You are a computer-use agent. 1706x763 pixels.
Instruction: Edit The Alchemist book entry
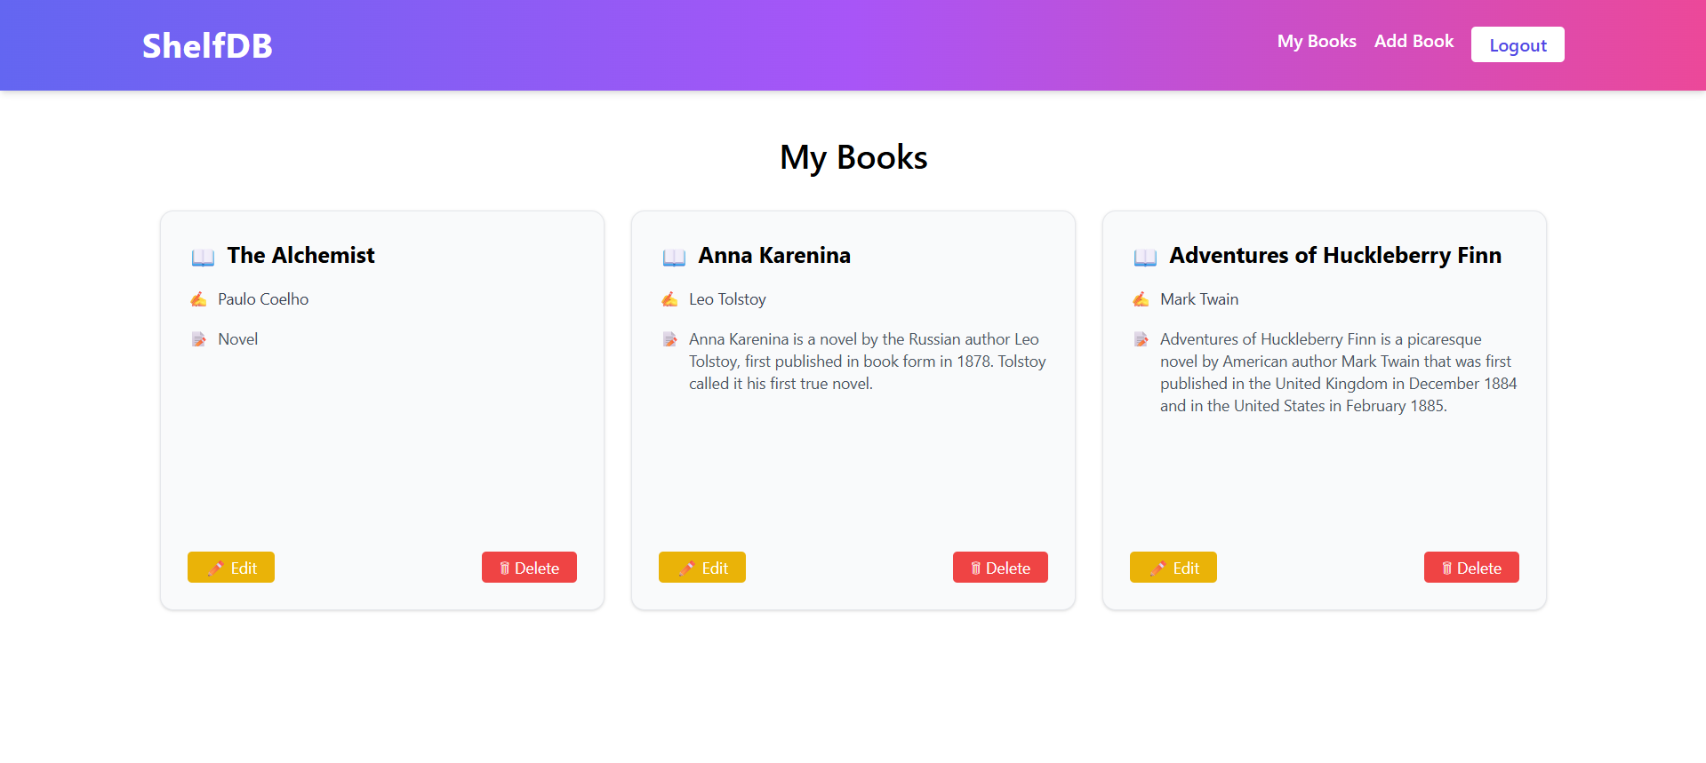tap(231, 568)
